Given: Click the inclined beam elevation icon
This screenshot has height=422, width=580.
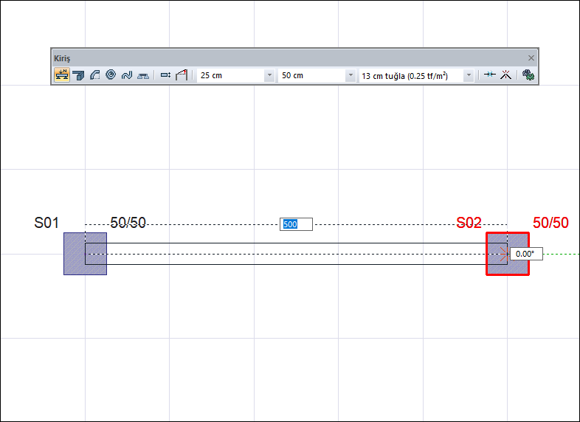Looking at the screenshot, I should [x=182, y=75].
